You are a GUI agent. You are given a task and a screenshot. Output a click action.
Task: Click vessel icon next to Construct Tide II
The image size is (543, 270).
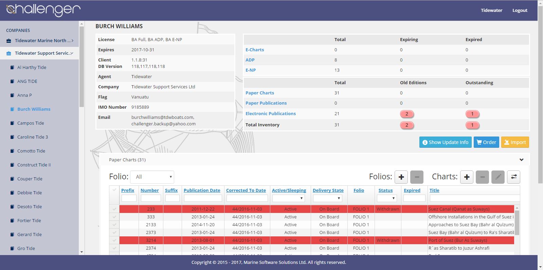13,165
